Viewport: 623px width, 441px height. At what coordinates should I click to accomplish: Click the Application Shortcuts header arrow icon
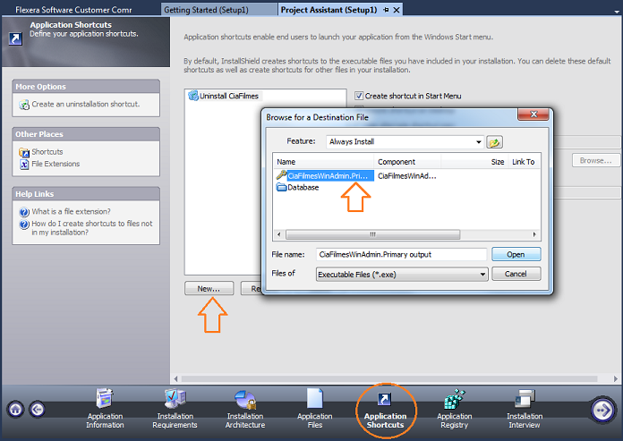[15, 38]
